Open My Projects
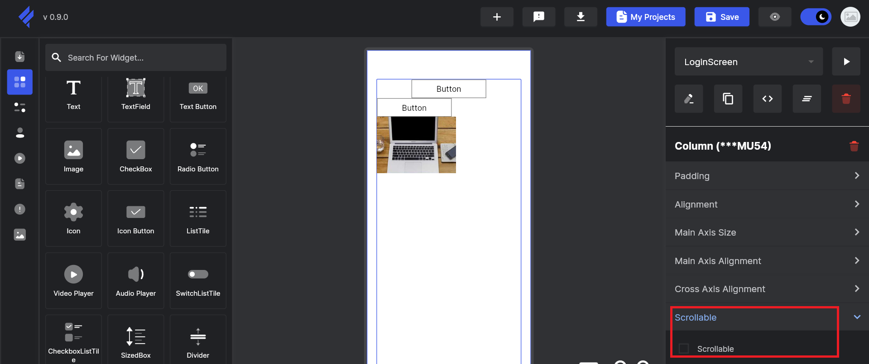Screen dimensions: 869x364 tap(645, 17)
